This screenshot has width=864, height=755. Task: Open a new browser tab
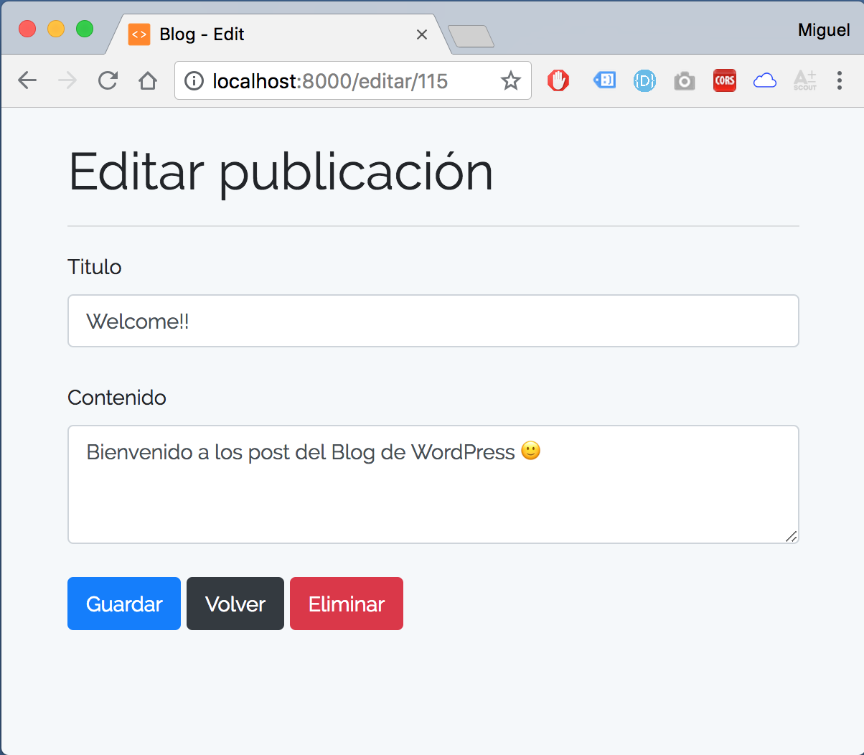(x=471, y=36)
